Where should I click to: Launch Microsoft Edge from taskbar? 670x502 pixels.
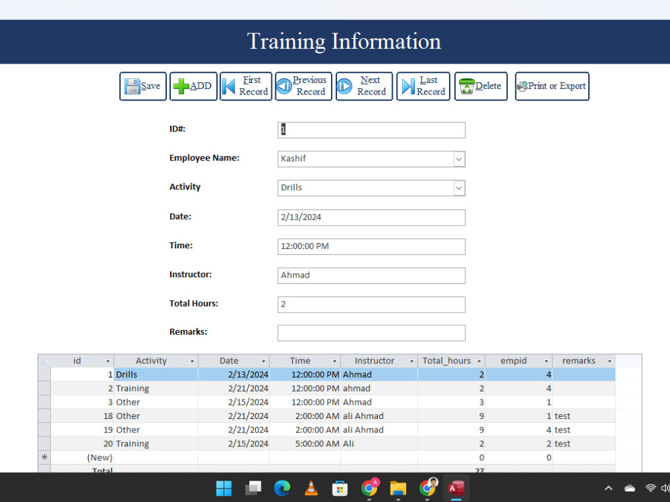[x=282, y=489]
